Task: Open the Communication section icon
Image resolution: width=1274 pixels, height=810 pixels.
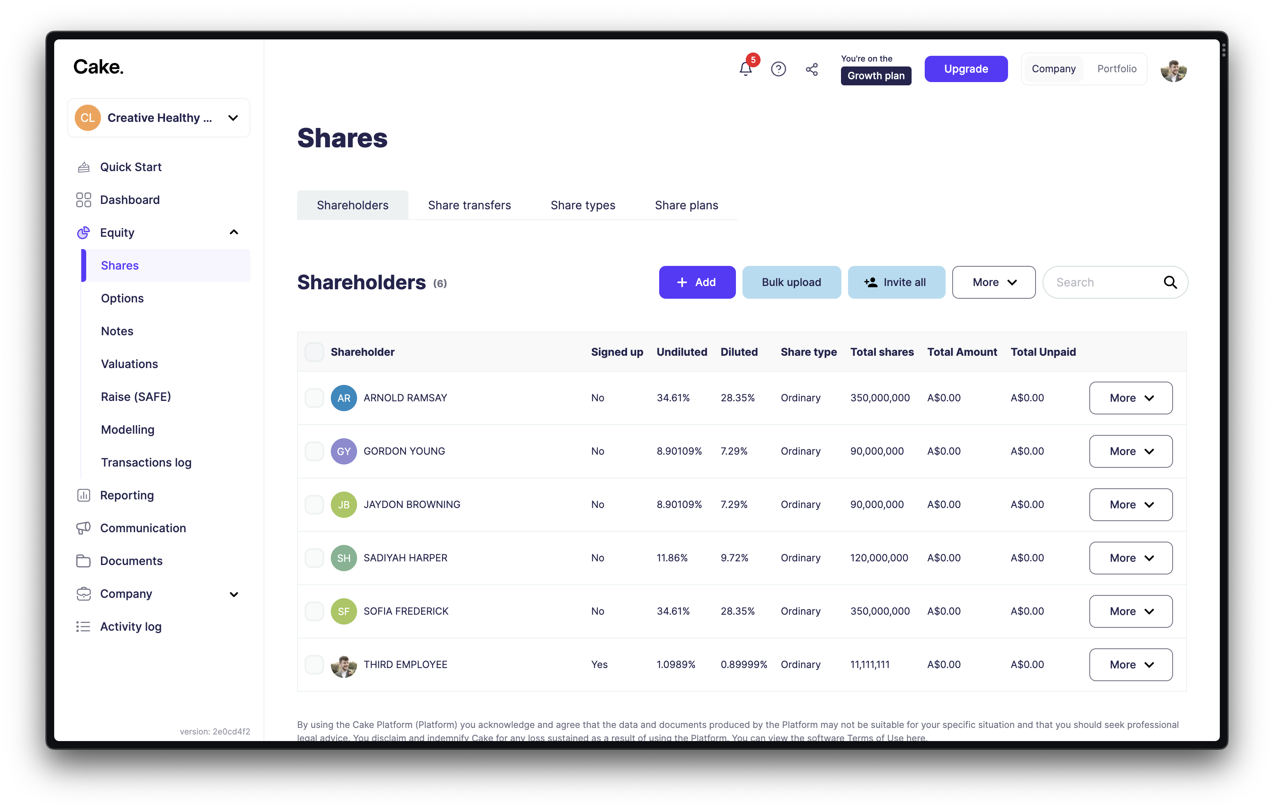Action: pyautogui.click(x=84, y=528)
